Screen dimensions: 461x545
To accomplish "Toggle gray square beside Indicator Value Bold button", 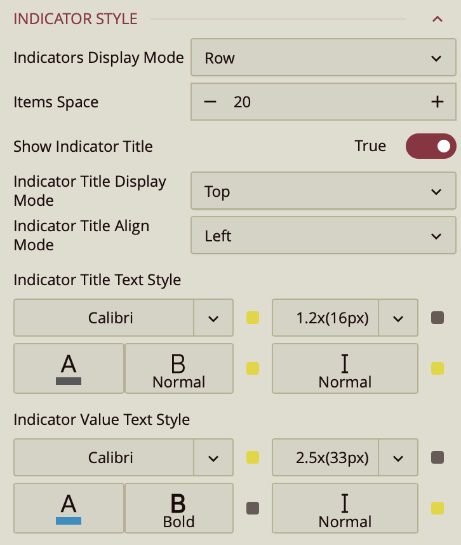I will click(x=253, y=508).
